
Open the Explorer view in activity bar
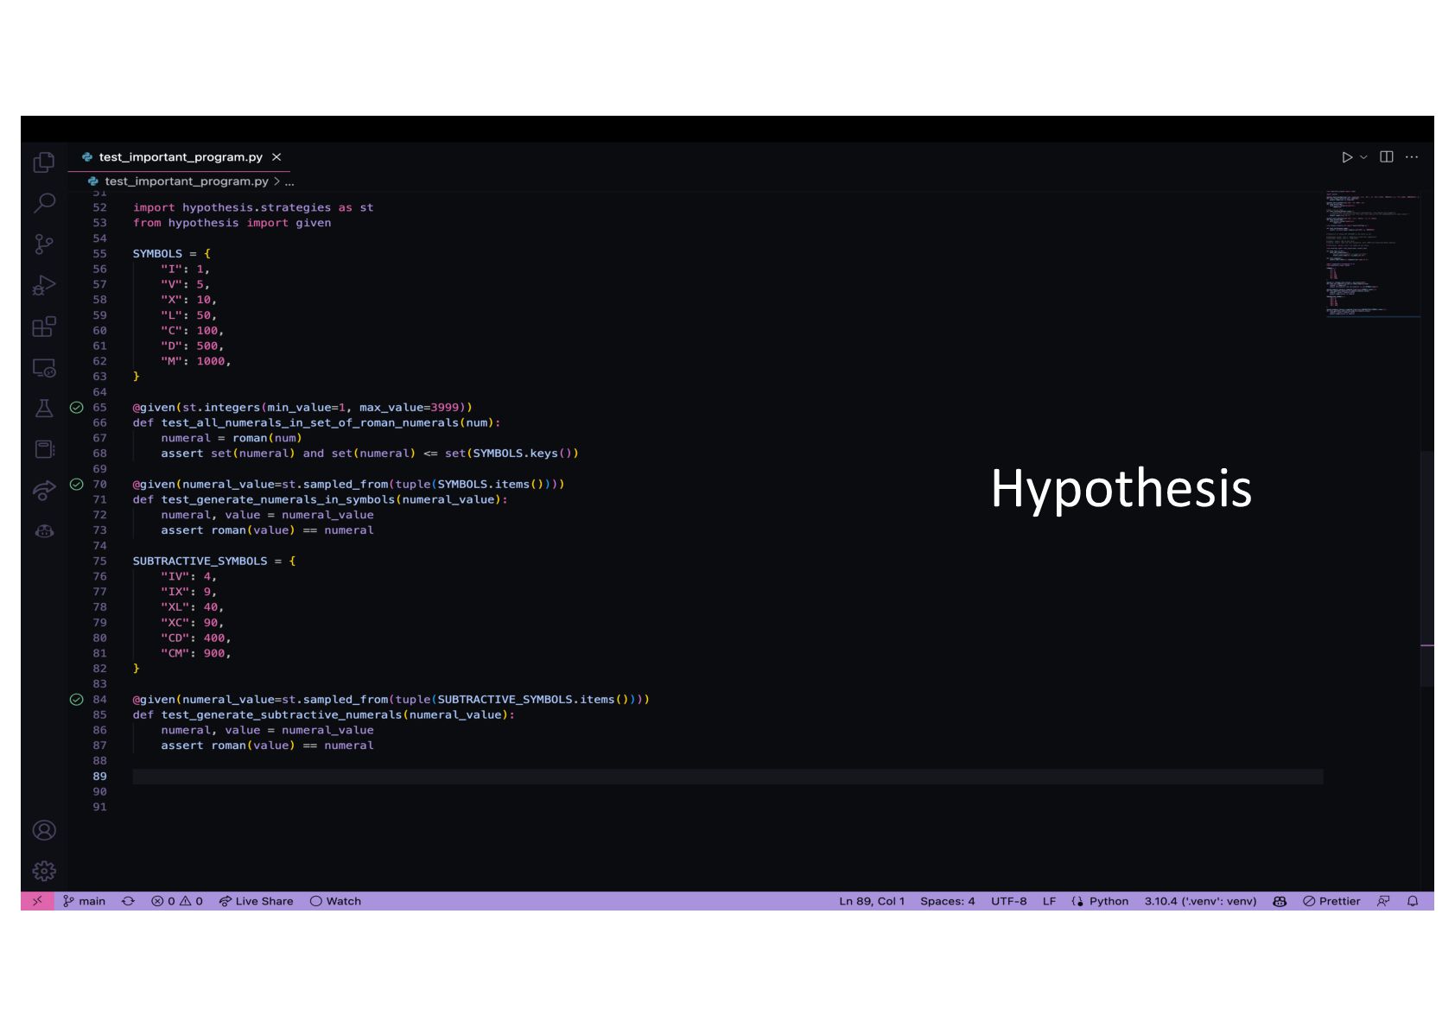click(x=44, y=162)
